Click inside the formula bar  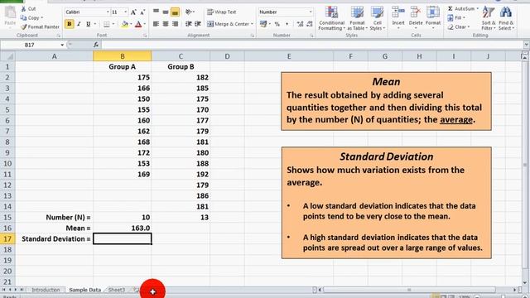(x=311, y=45)
